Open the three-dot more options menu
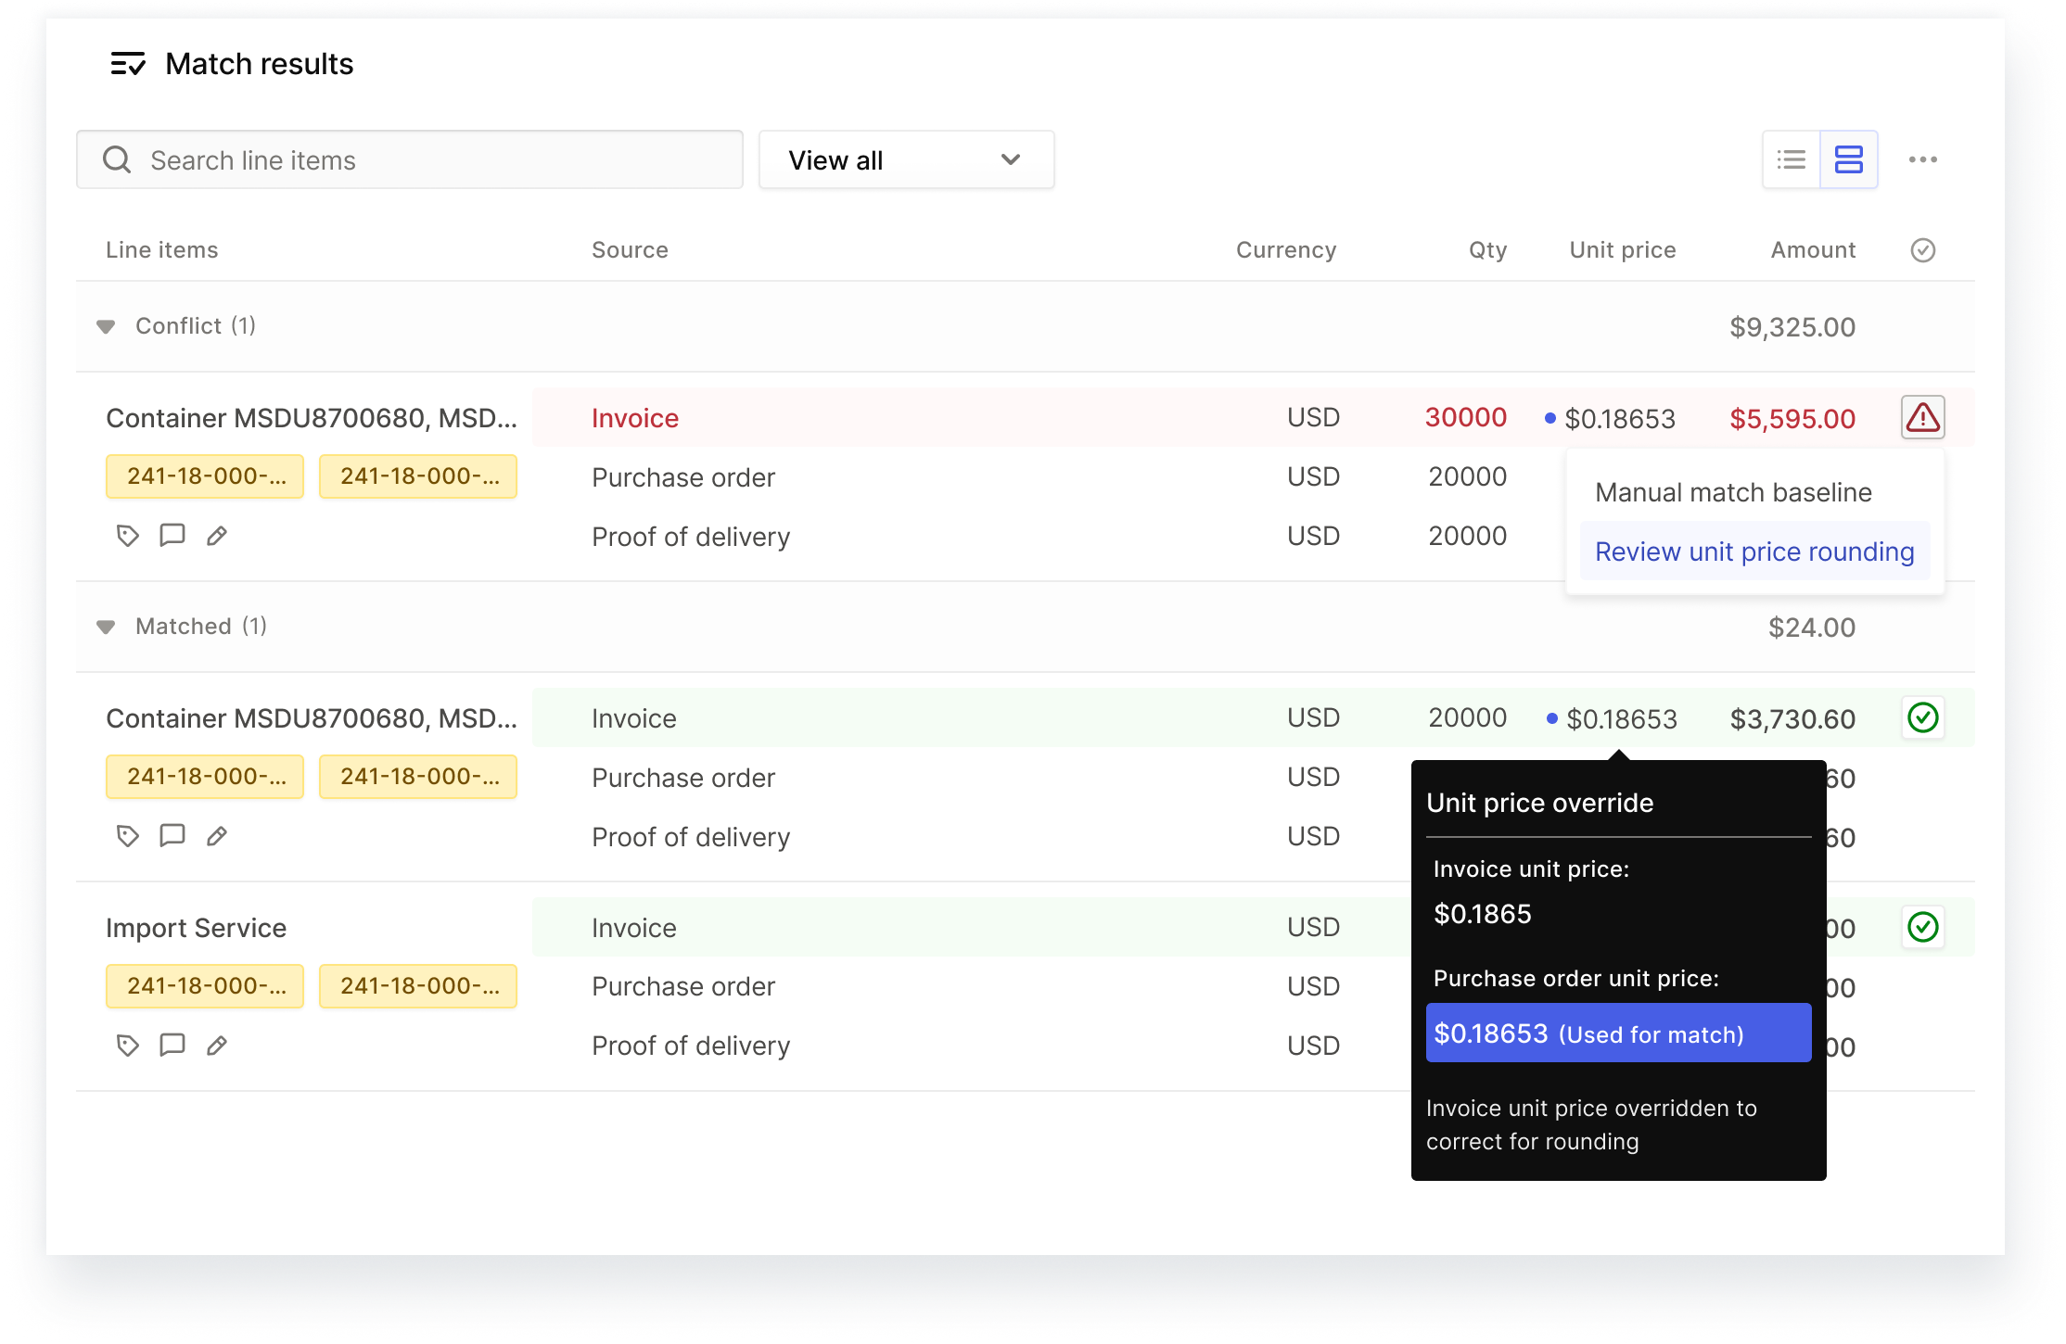 (1922, 160)
